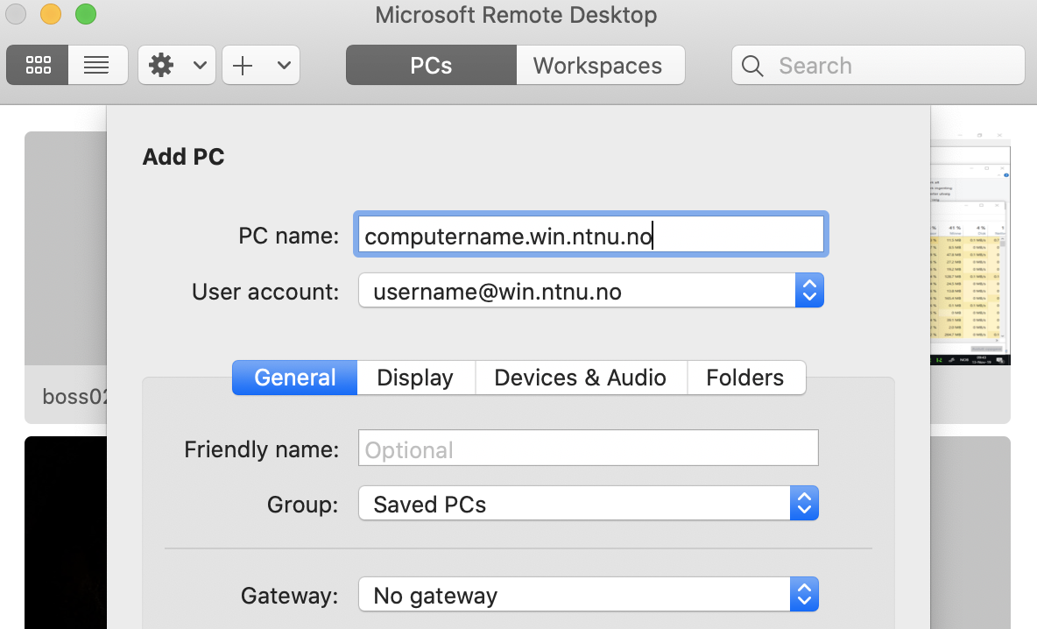1037x629 pixels.
Task: Open the Display tab
Action: (x=416, y=377)
